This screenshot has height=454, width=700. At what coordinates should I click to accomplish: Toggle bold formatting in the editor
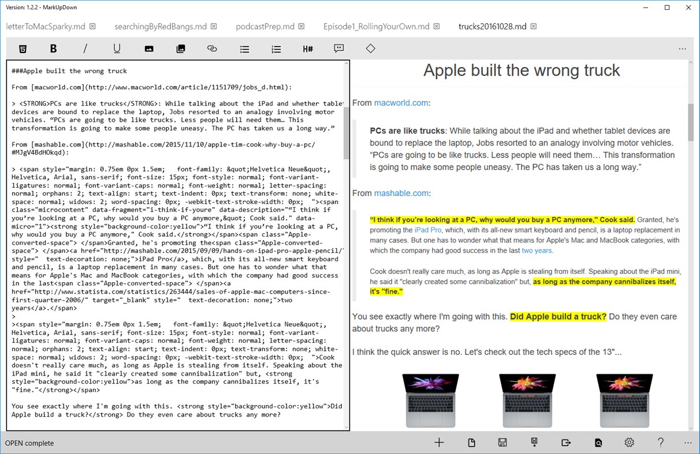53,48
